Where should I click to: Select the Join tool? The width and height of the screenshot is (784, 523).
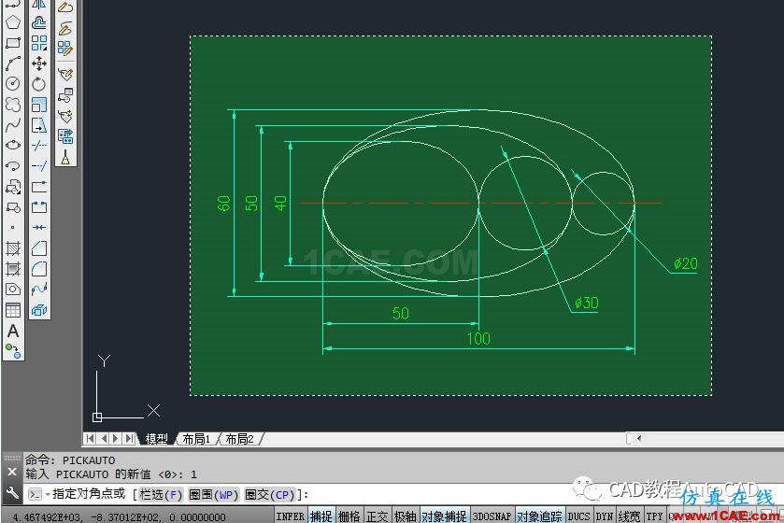point(39,228)
